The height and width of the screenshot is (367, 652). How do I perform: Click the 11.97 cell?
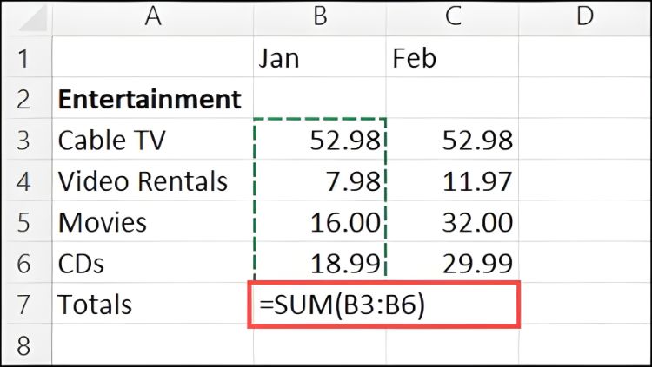[452, 180]
